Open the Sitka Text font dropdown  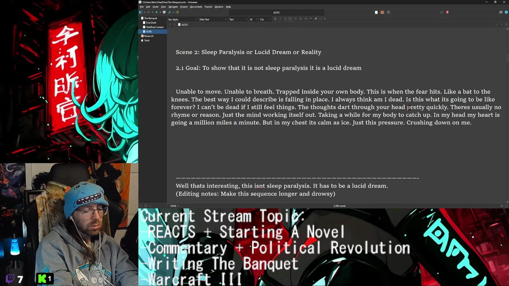(x=213, y=19)
